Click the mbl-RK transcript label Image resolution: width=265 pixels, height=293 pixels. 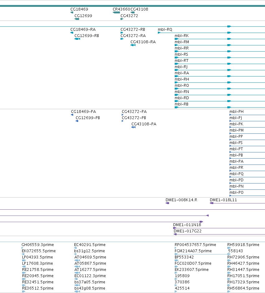182,35
